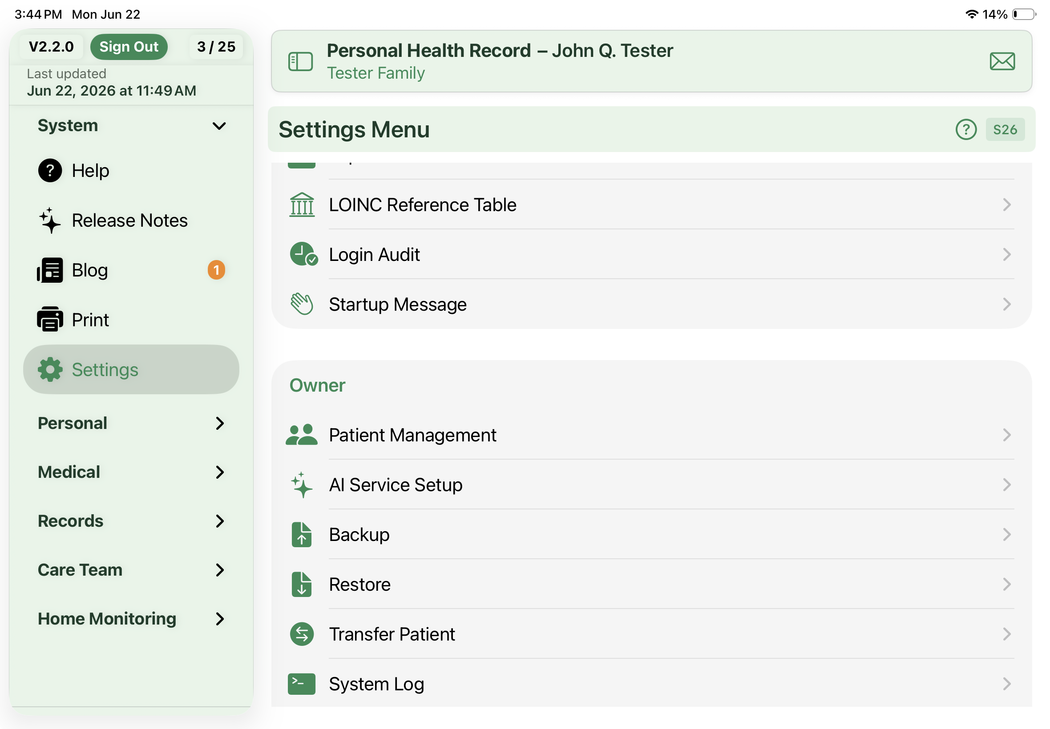This screenshot has height=729, width=1050.
Task: Collapse the System section chevron
Action: [x=219, y=126]
